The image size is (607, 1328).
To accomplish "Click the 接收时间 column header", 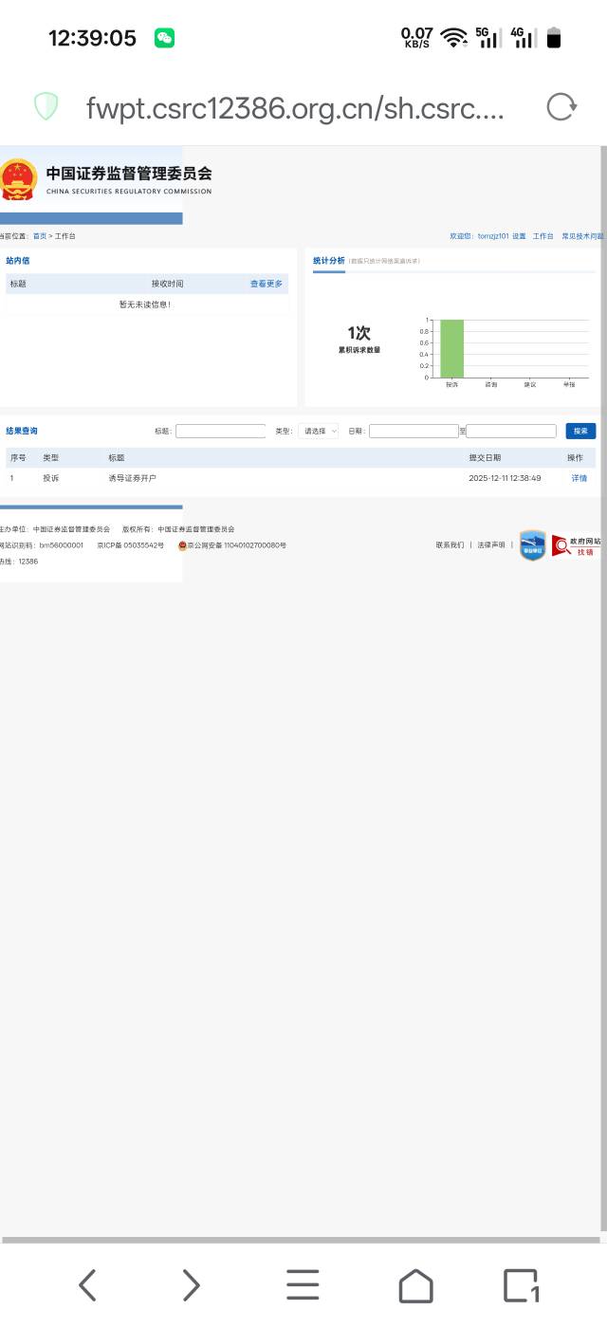I will coord(168,284).
